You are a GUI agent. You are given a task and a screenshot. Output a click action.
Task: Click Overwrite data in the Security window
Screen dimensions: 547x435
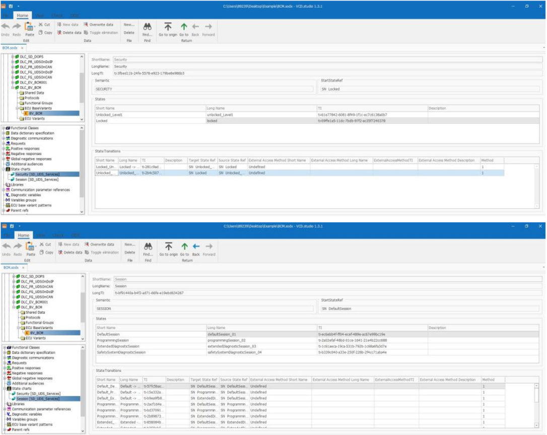pyautogui.click(x=98, y=25)
